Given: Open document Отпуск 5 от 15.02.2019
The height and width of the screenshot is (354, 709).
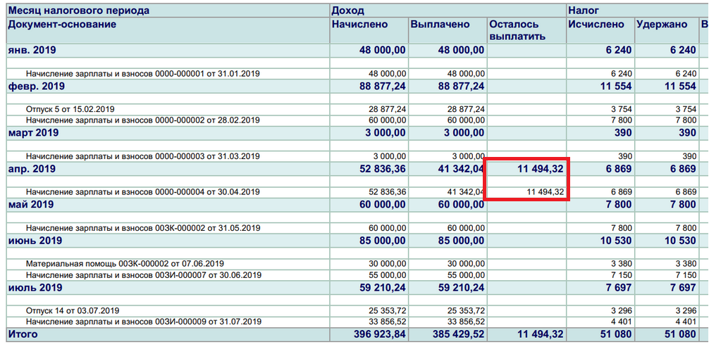Looking at the screenshot, I should tap(70, 109).
